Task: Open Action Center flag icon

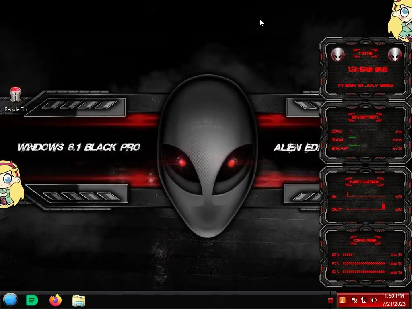Action: pos(354,300)
